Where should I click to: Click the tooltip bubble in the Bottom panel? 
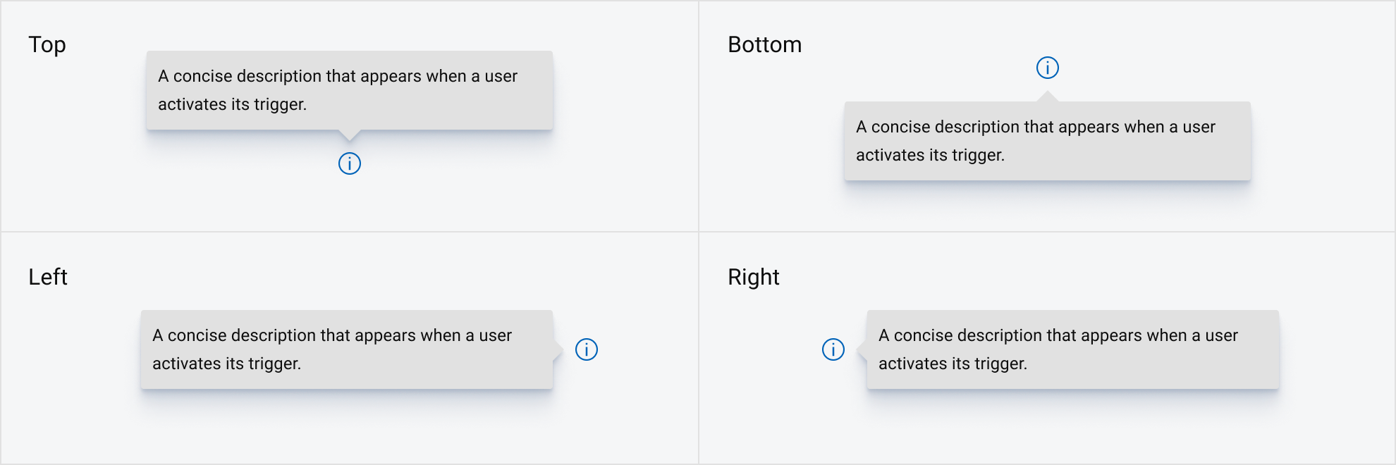[1048, 141]
